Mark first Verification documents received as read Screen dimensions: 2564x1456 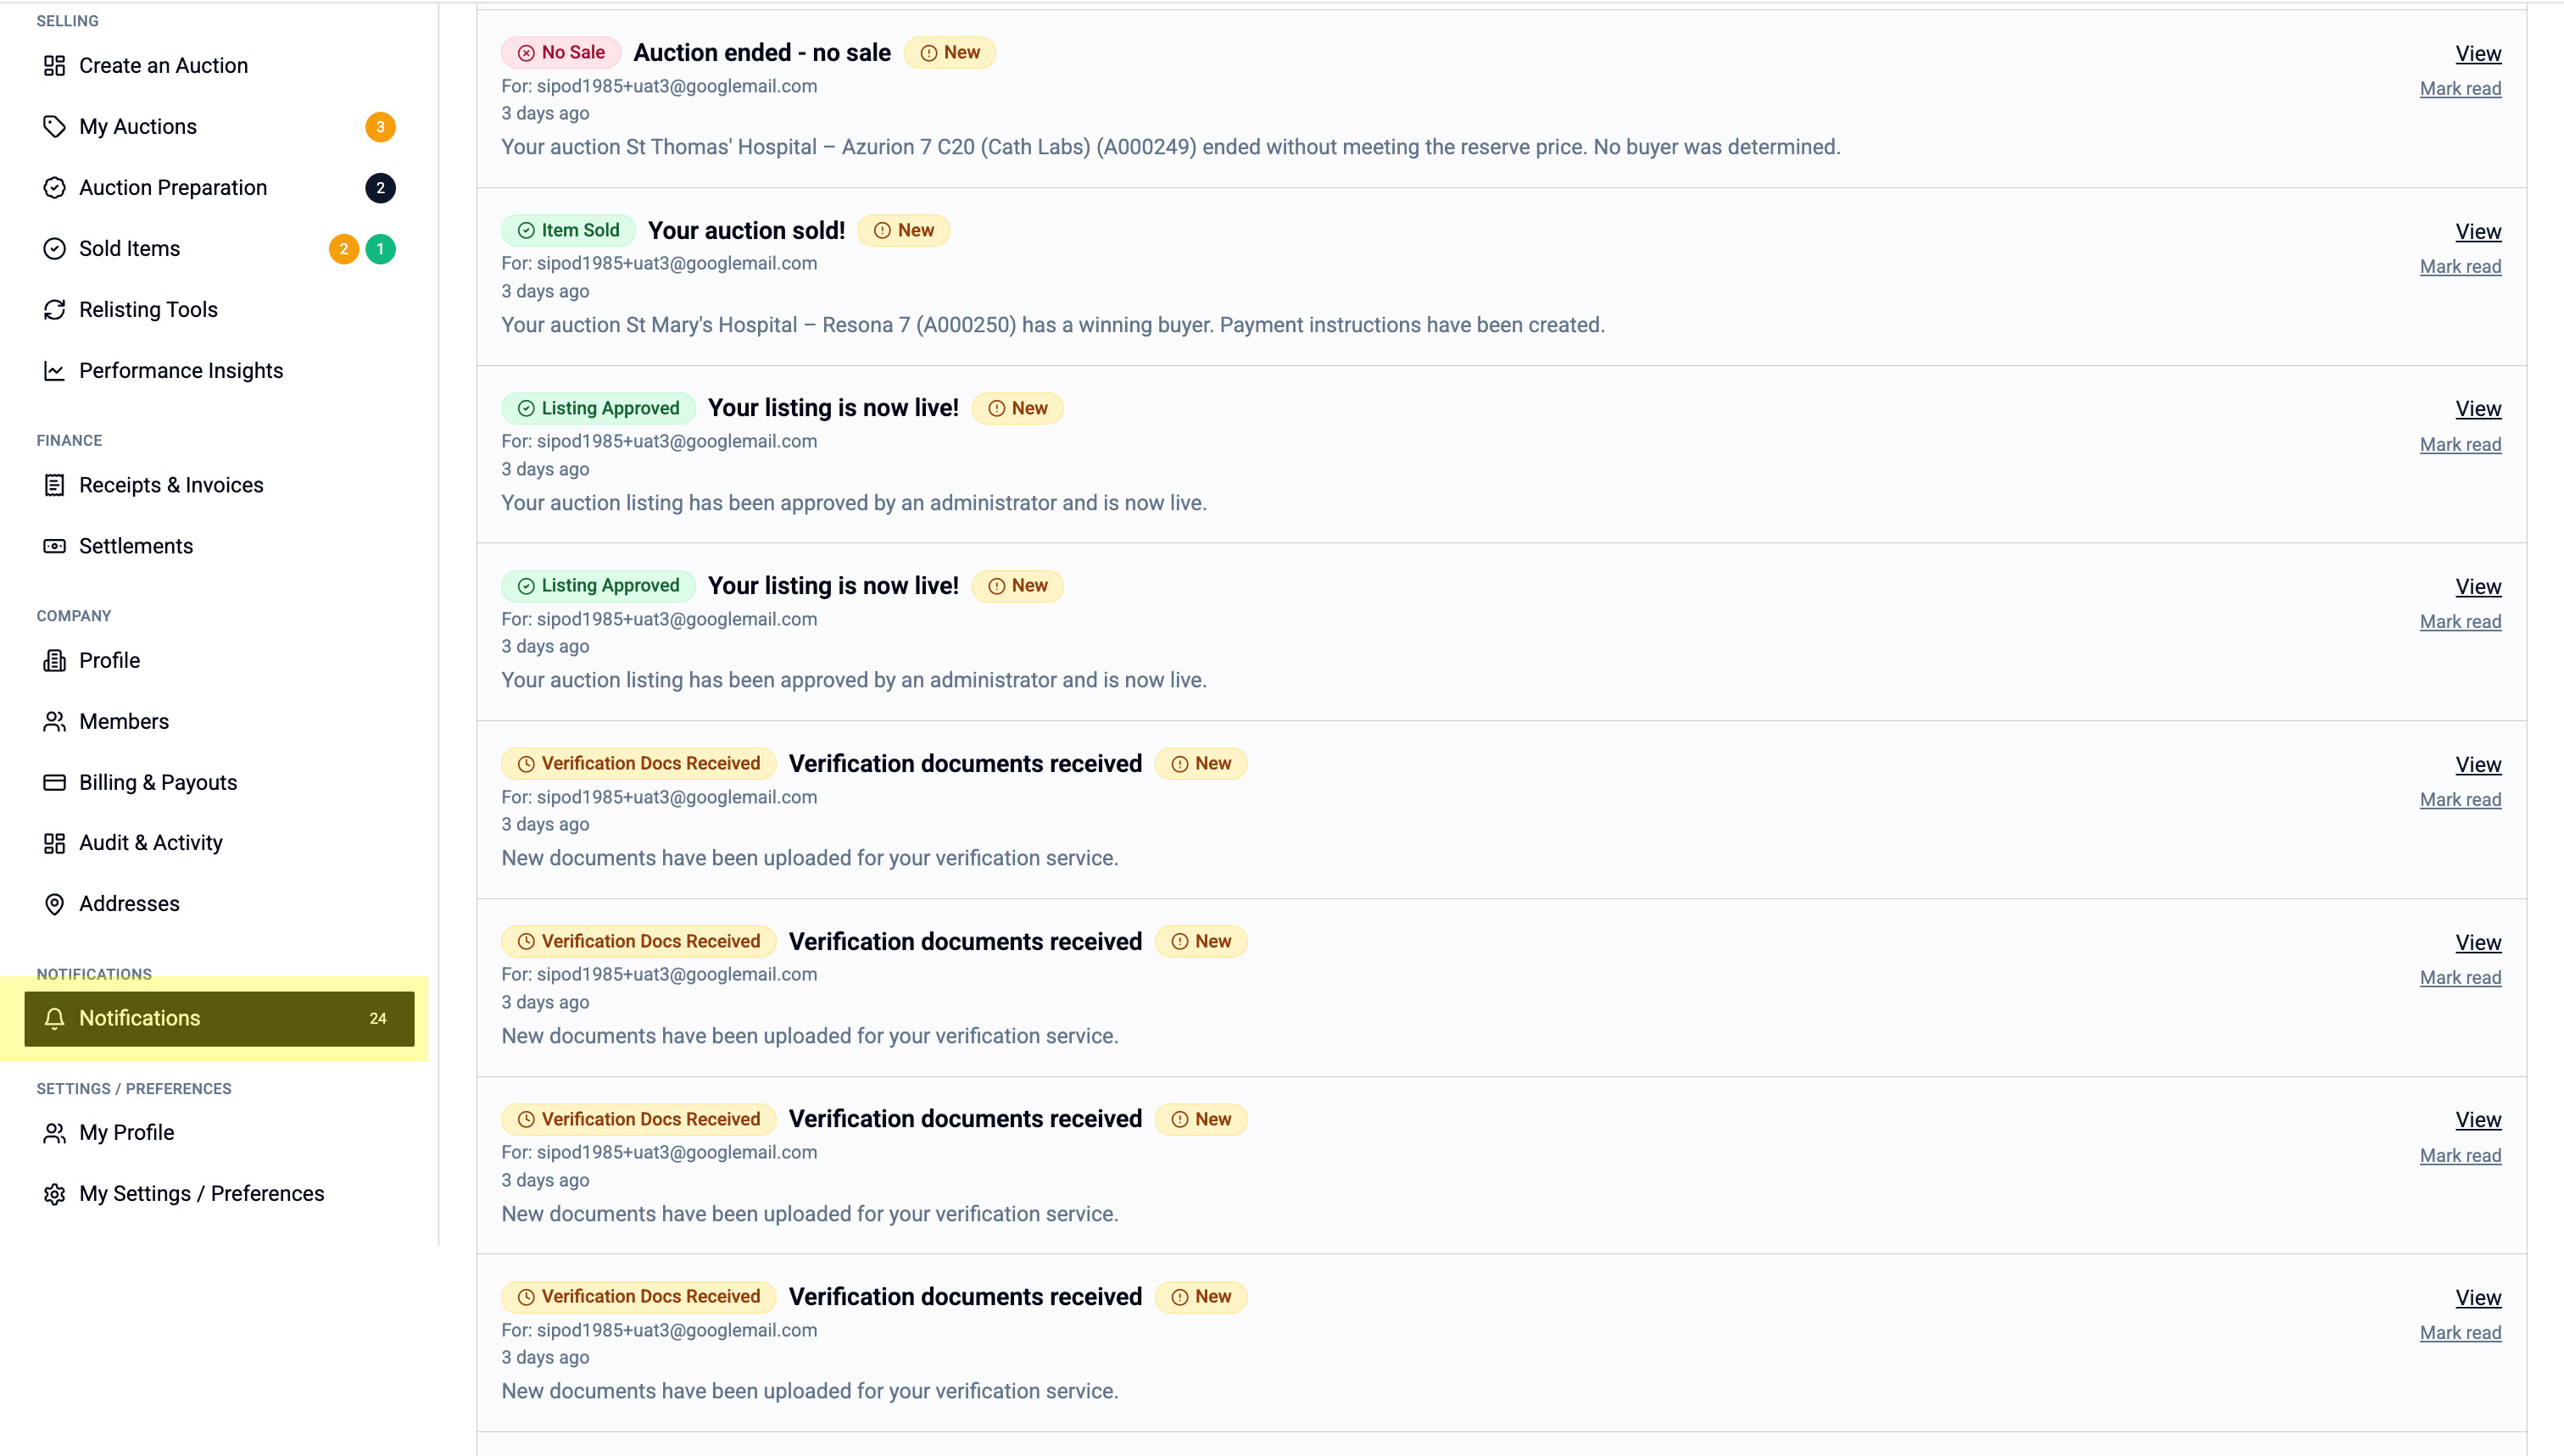(x=2460, y=800)
